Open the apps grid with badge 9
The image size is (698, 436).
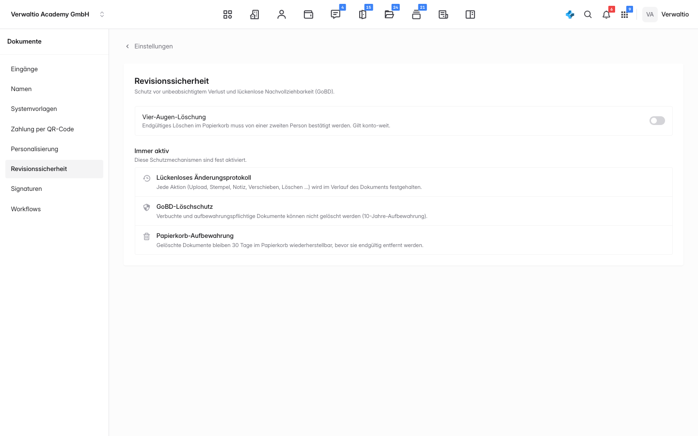coord(624,15)
